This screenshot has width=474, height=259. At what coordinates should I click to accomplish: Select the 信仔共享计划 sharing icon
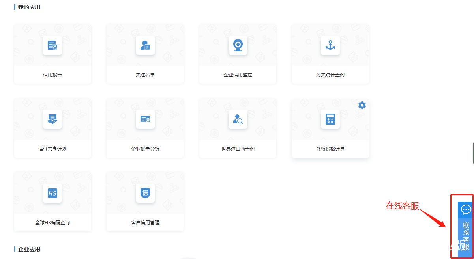click(x=52, y=119)
